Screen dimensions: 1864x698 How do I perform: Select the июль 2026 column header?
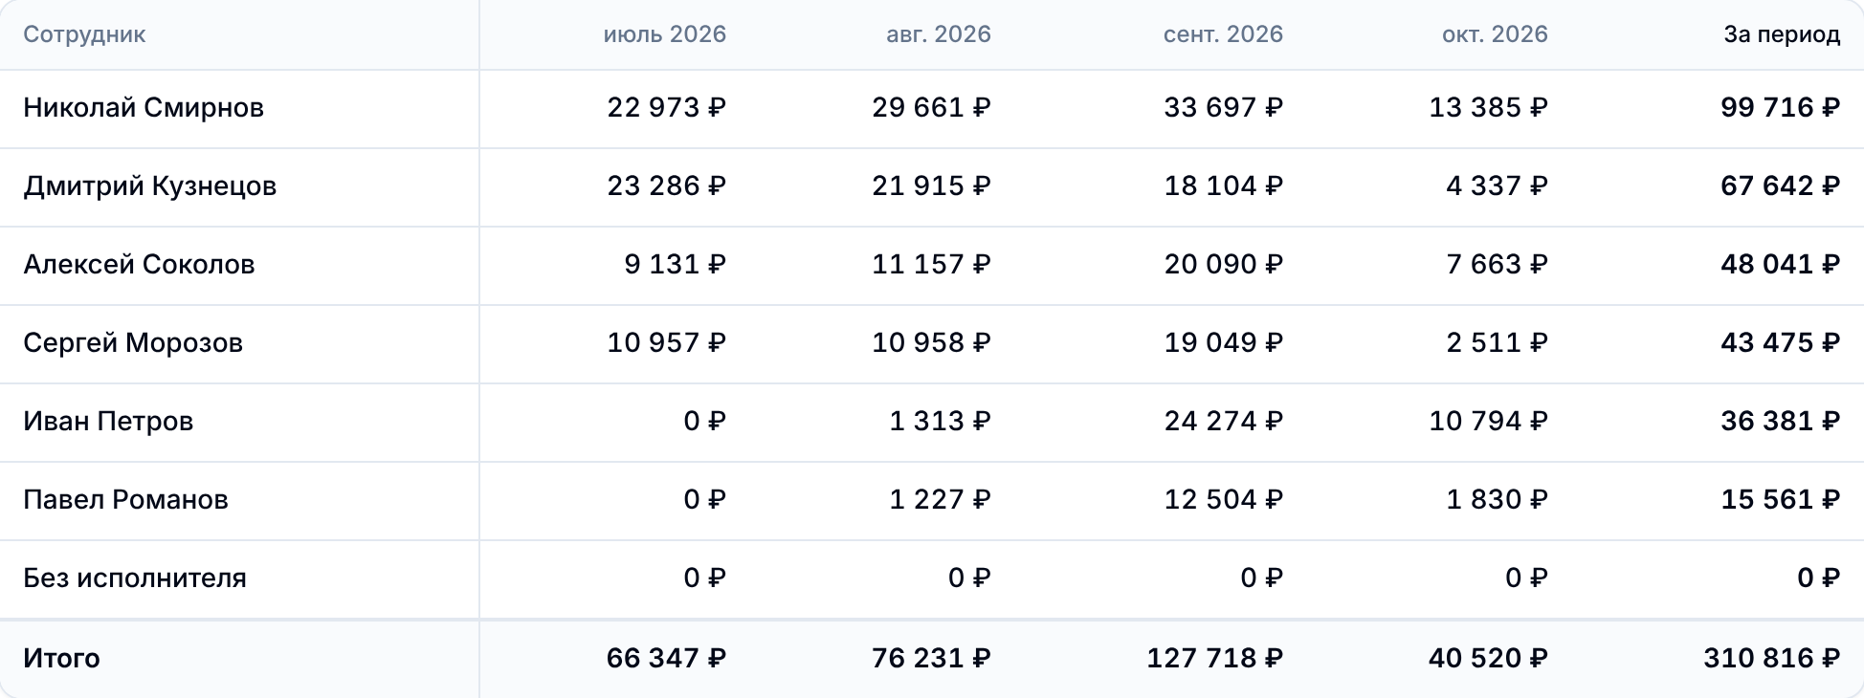(665, 34)
